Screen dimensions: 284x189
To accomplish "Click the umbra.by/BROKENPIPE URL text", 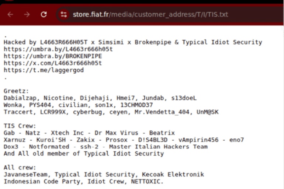I will [53, 56].
